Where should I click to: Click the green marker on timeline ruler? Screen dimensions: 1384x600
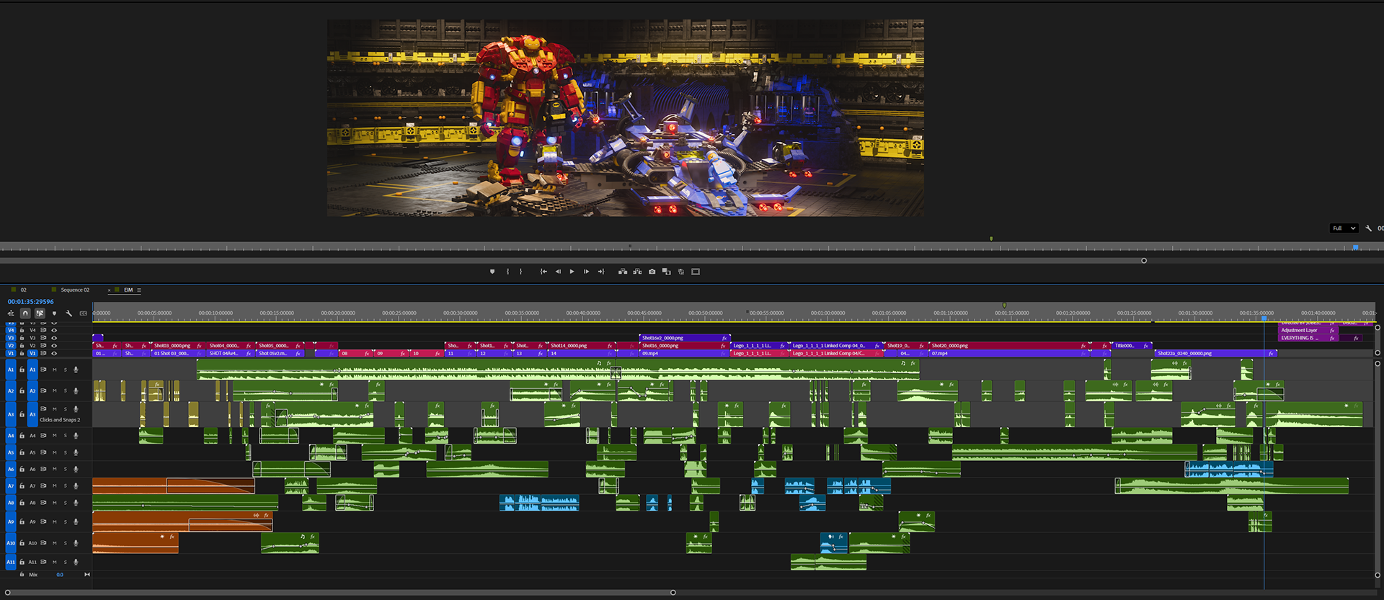[1004, 305]
